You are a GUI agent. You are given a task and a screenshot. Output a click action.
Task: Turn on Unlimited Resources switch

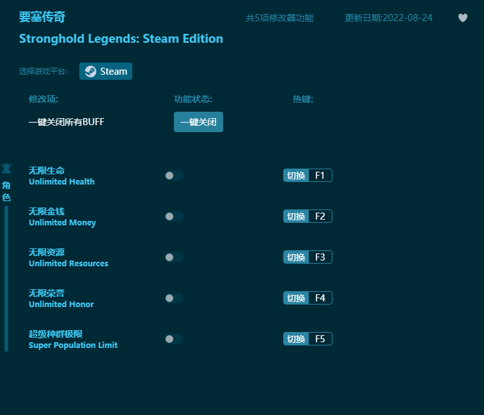tap(174, 257)
